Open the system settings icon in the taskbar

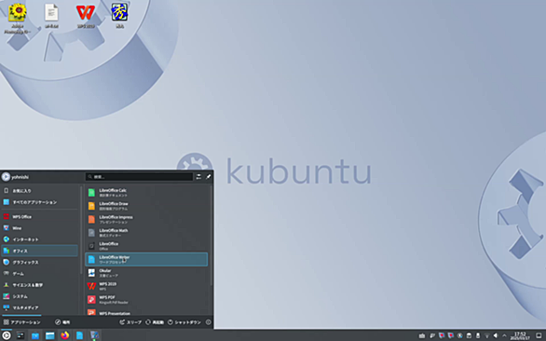coord(20,335)
